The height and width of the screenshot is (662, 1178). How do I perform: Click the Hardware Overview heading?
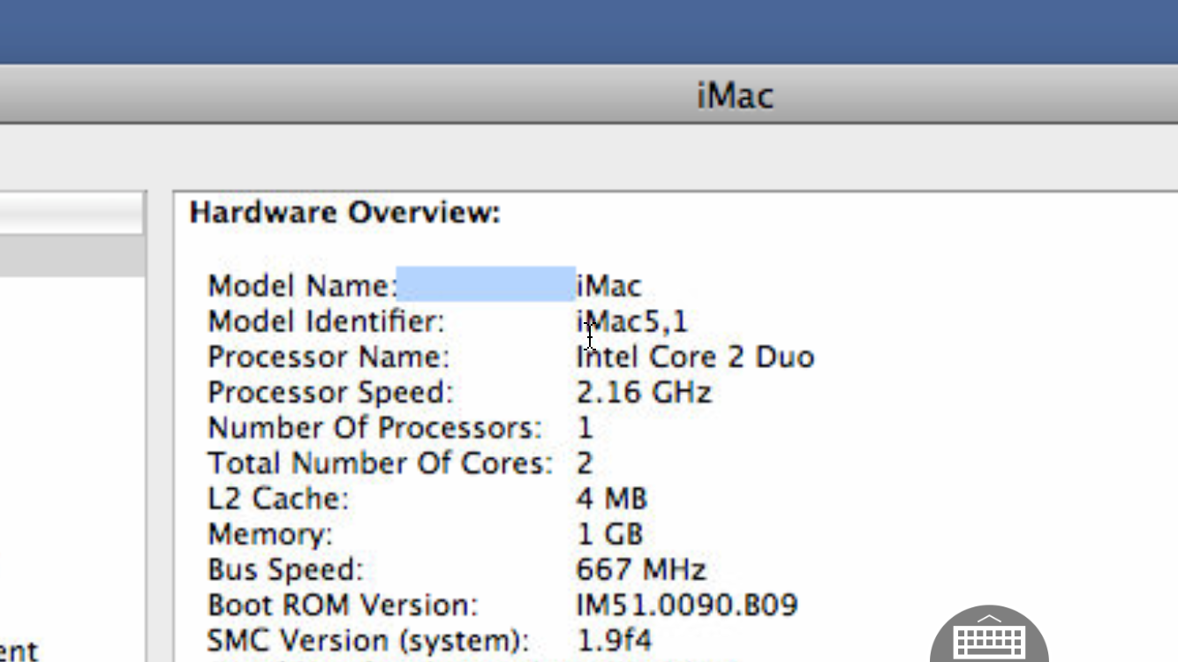tap(345, 213)
